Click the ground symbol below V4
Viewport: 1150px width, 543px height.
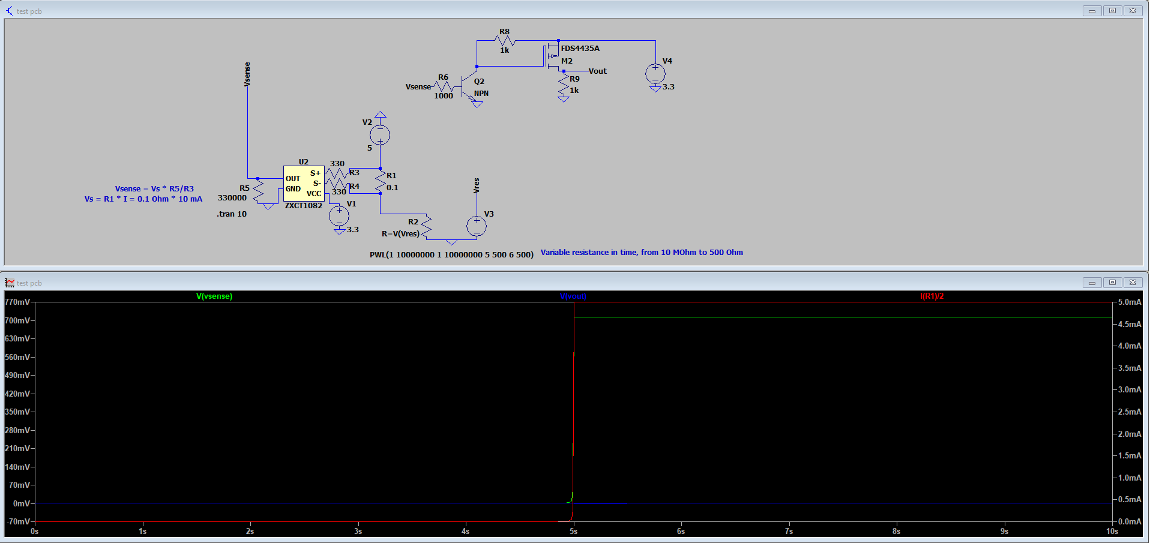pyautogui.click(x=655, y=89)
